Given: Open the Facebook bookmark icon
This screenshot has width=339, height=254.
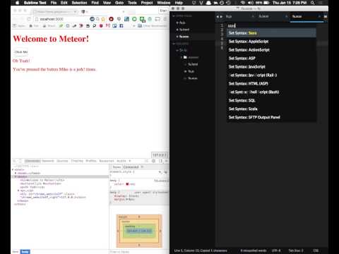Looking at the screenshot, I should 121,25.
